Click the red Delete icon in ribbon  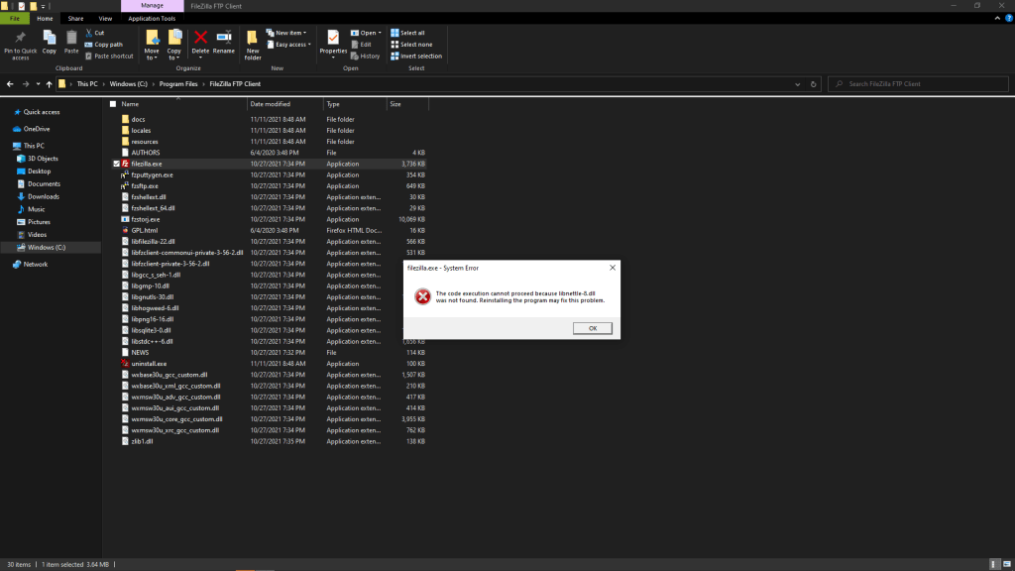(x=200, y=37)
